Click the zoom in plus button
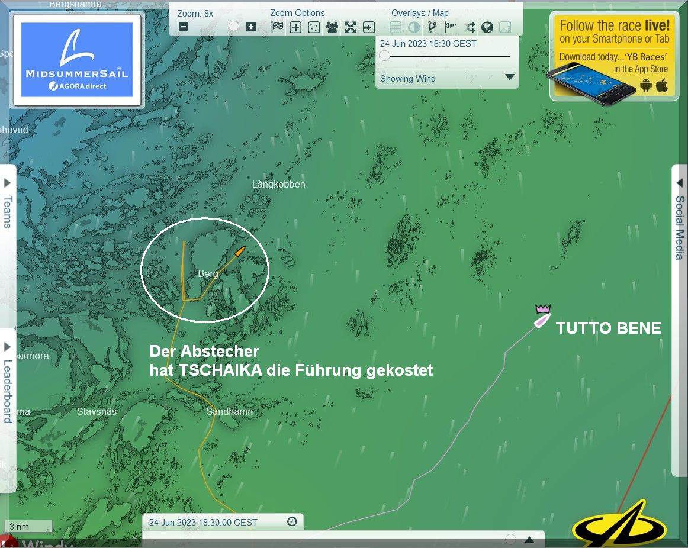 pyautogui.click(x=251, y=27)
